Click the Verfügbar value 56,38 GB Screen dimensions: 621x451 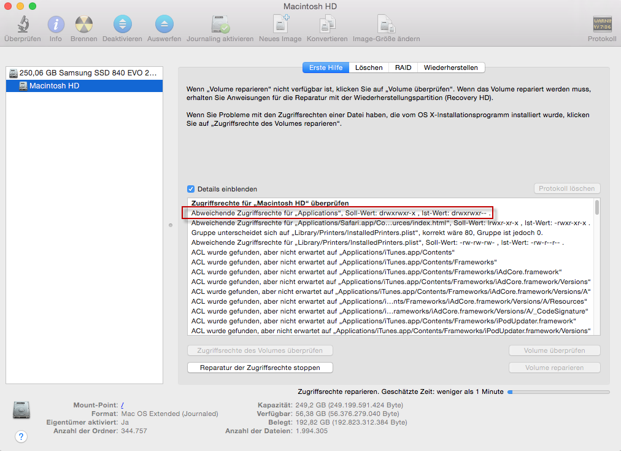(347, 414)
